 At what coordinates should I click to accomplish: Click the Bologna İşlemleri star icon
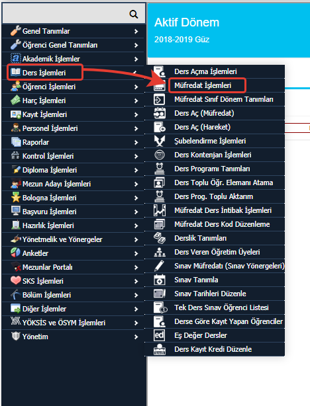click(15, 197)
